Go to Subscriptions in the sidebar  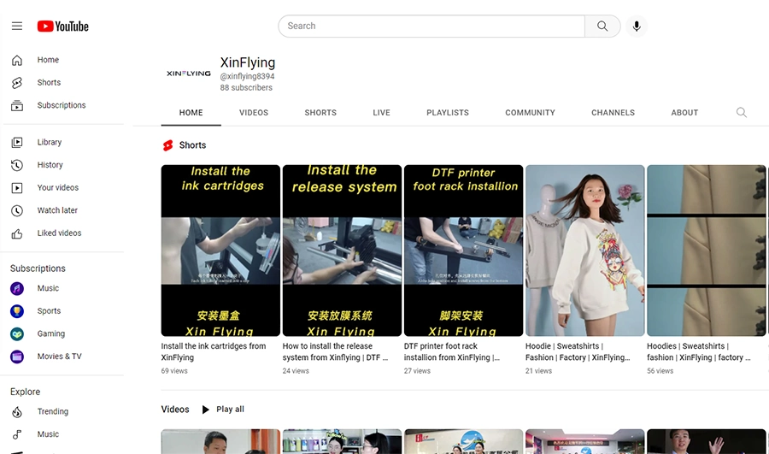click(62, 105)
